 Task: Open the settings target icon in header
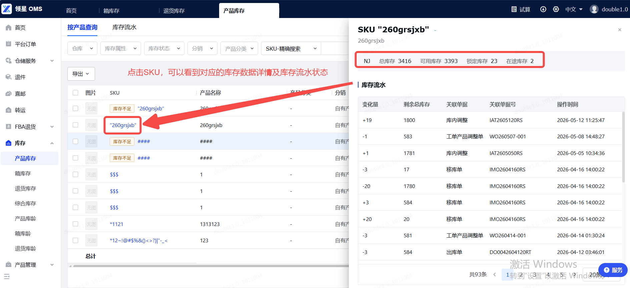click(x=556, y=9)
